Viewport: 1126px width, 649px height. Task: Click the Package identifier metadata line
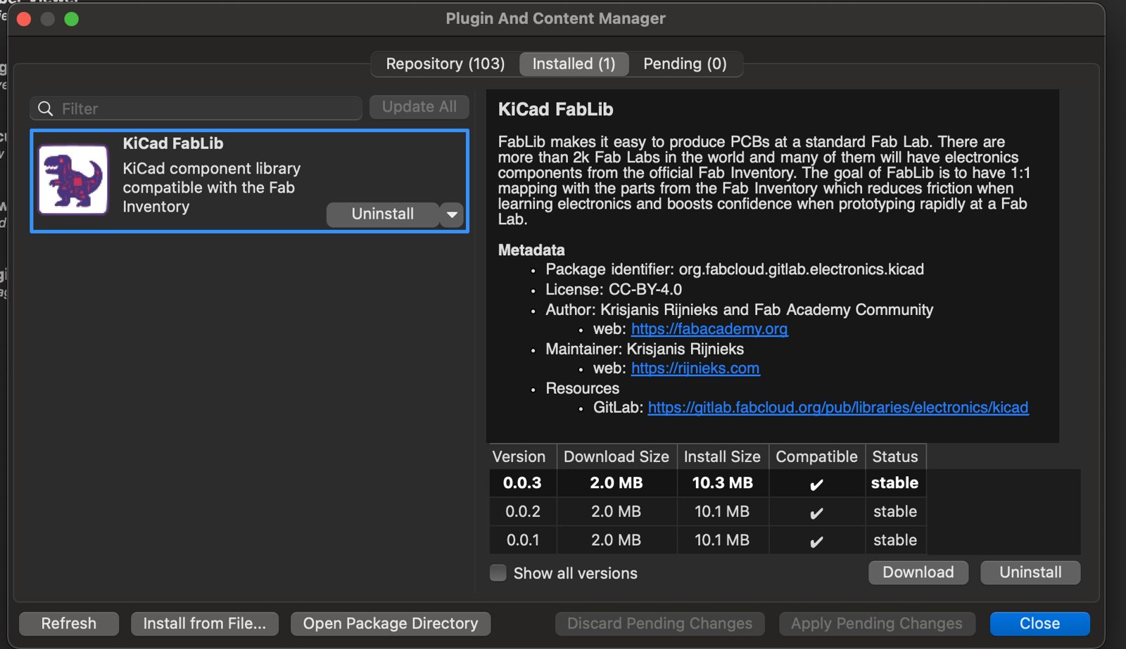(735, 269)
